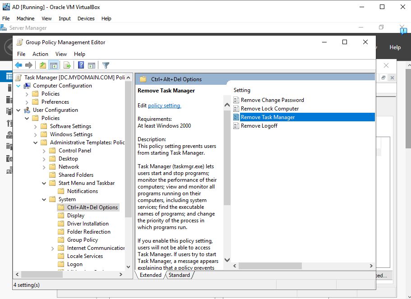Viewport: 411px width, 299px height.
Task: Click the Shared Folders folder icon
Action: point(52,175)
